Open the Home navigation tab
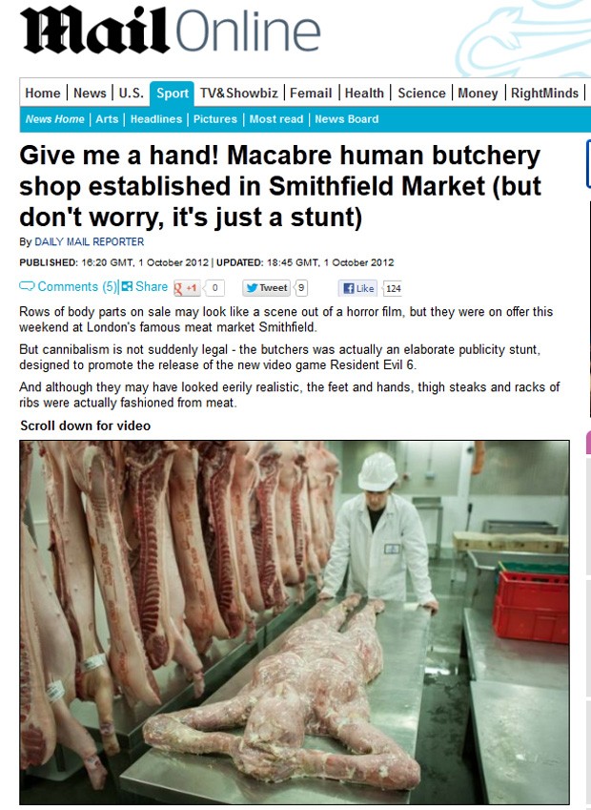 [43, 93]
